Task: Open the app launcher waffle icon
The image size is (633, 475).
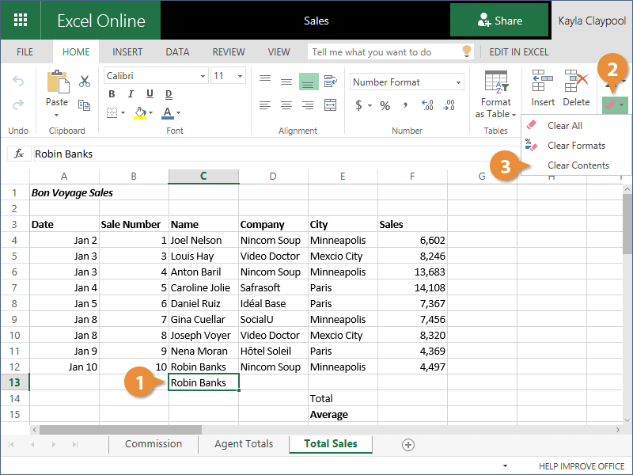Action: coord(21,21)
